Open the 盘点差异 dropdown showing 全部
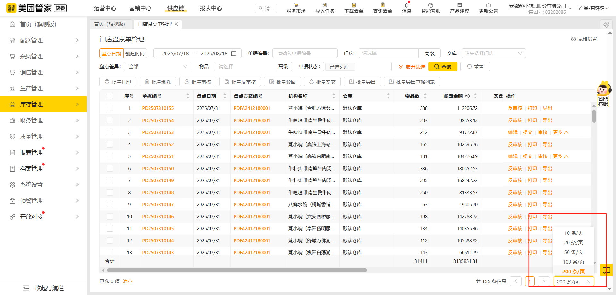This screenshot has height=295, width=616. click(158, 67)
